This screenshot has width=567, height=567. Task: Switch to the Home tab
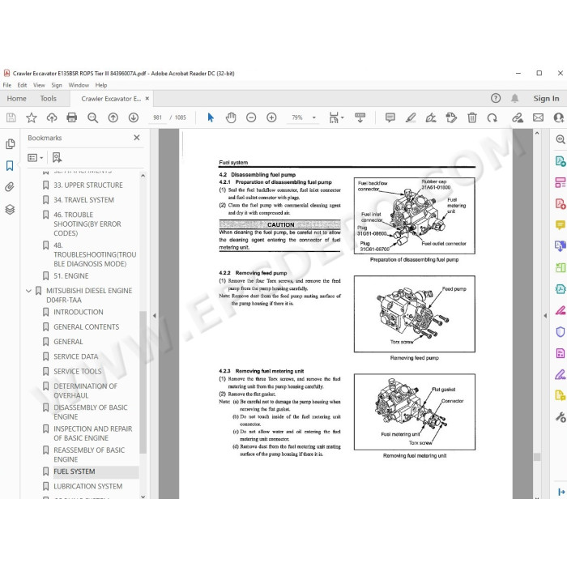point(17,98)
